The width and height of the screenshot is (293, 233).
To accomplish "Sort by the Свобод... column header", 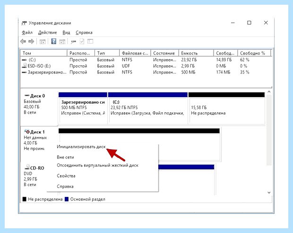I will click(x=225, y=53).
